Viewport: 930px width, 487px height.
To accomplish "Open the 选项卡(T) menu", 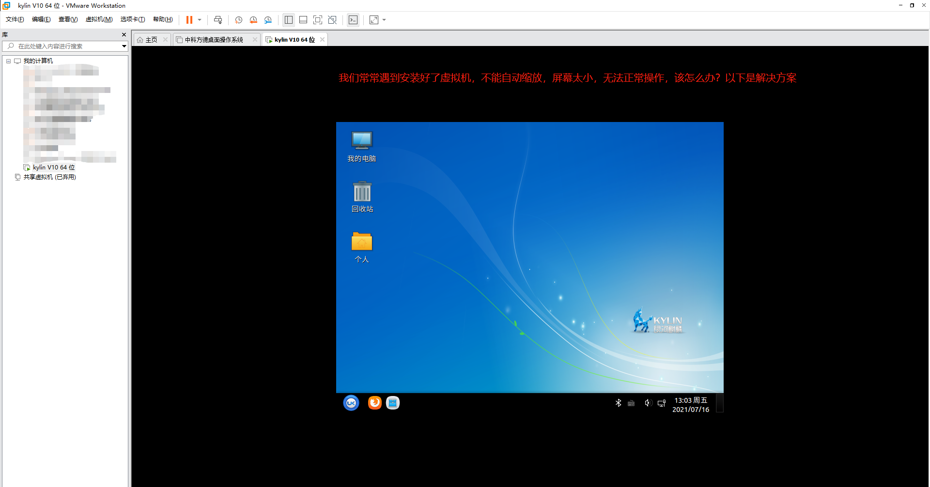I will coord(133,19).
